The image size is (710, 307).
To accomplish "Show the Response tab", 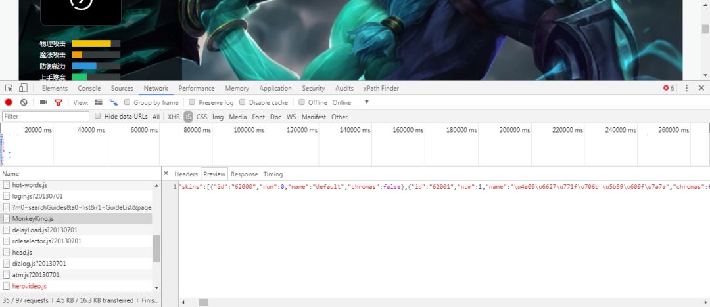I will pyautogui.click(x=244, y=174).
